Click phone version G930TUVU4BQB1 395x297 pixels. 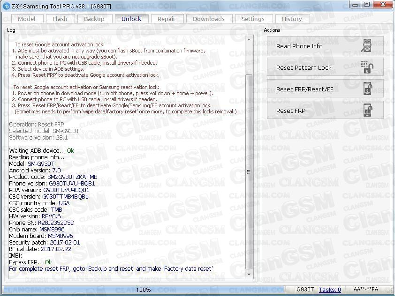tap(72, 184)
